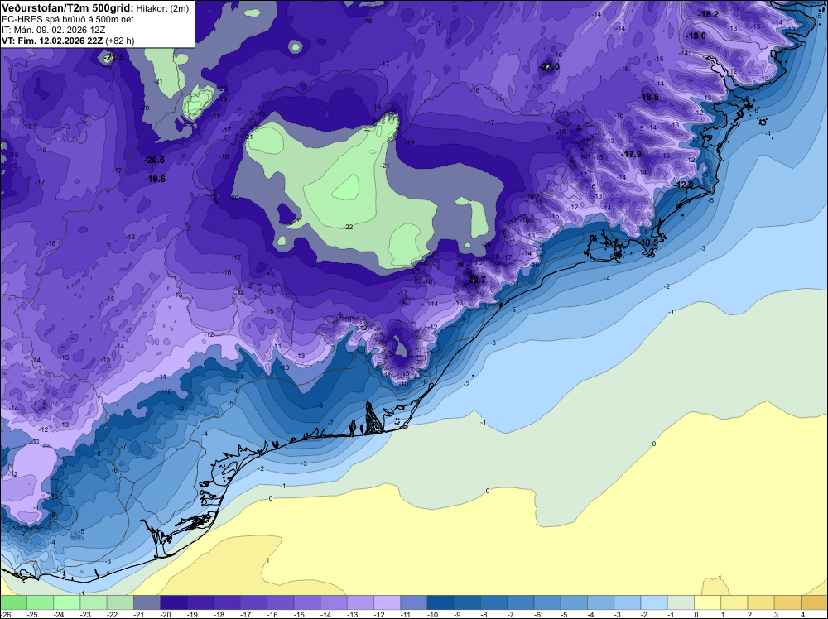Select legend swatch between -24 and -23
828x619 pixels.
tap(67, 602)
